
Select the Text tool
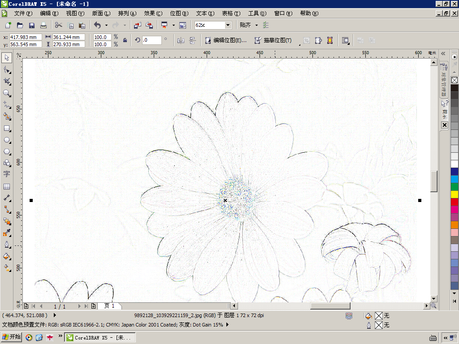click(x=7, y=174)
